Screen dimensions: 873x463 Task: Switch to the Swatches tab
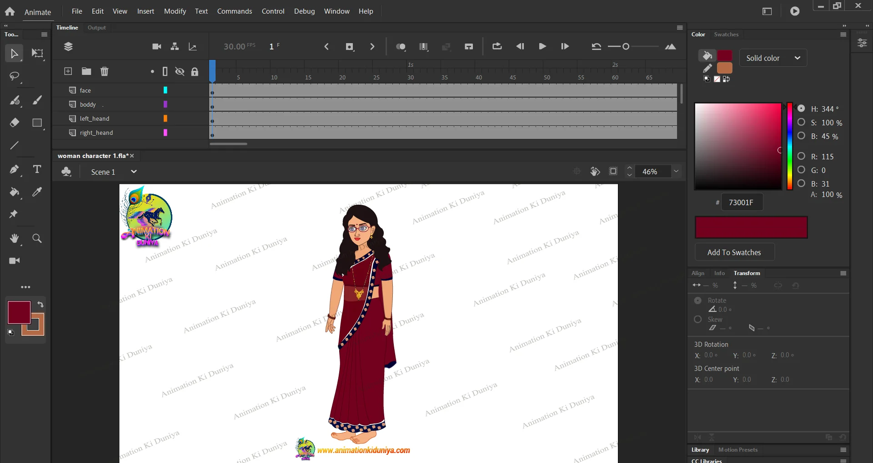(726, 34)
